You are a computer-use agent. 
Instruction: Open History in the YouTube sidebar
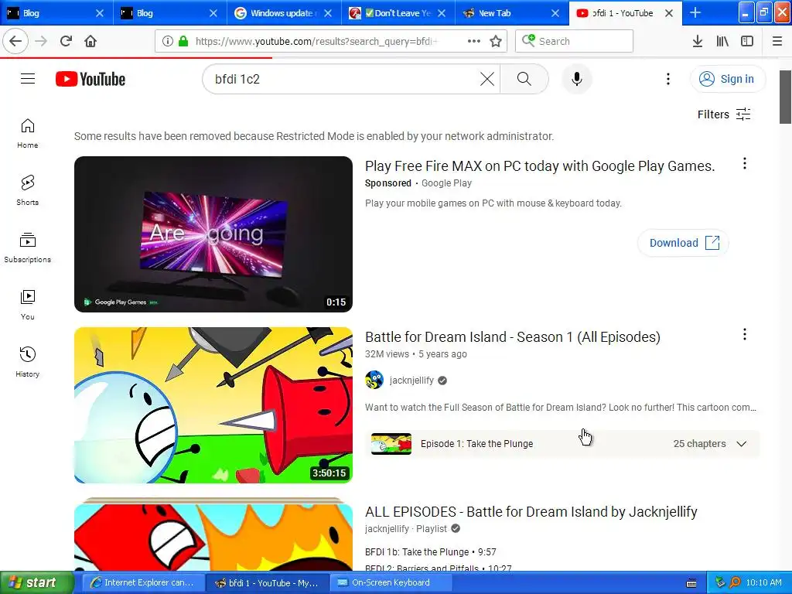[x=28, y=362]
